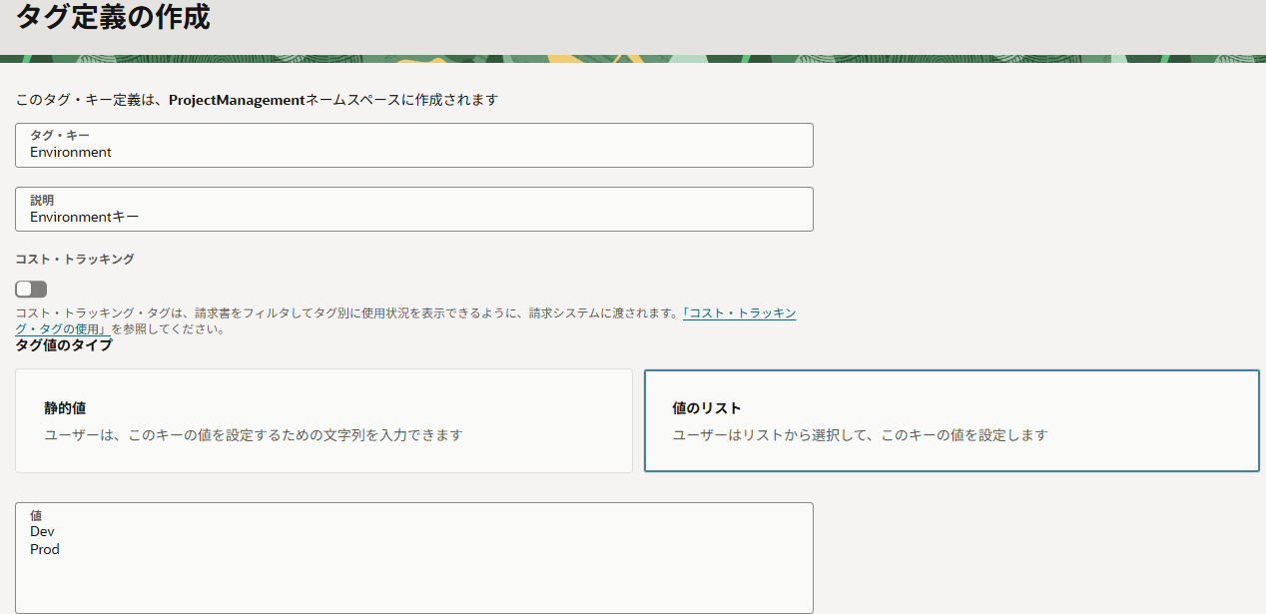
Task: Select the 静的値 tag value type card
Action: point(323,420)
